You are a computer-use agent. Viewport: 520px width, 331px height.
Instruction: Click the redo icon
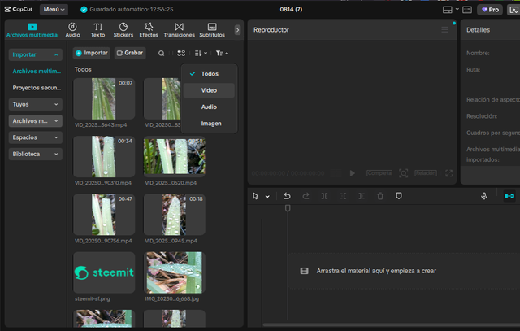coord(305,196)
